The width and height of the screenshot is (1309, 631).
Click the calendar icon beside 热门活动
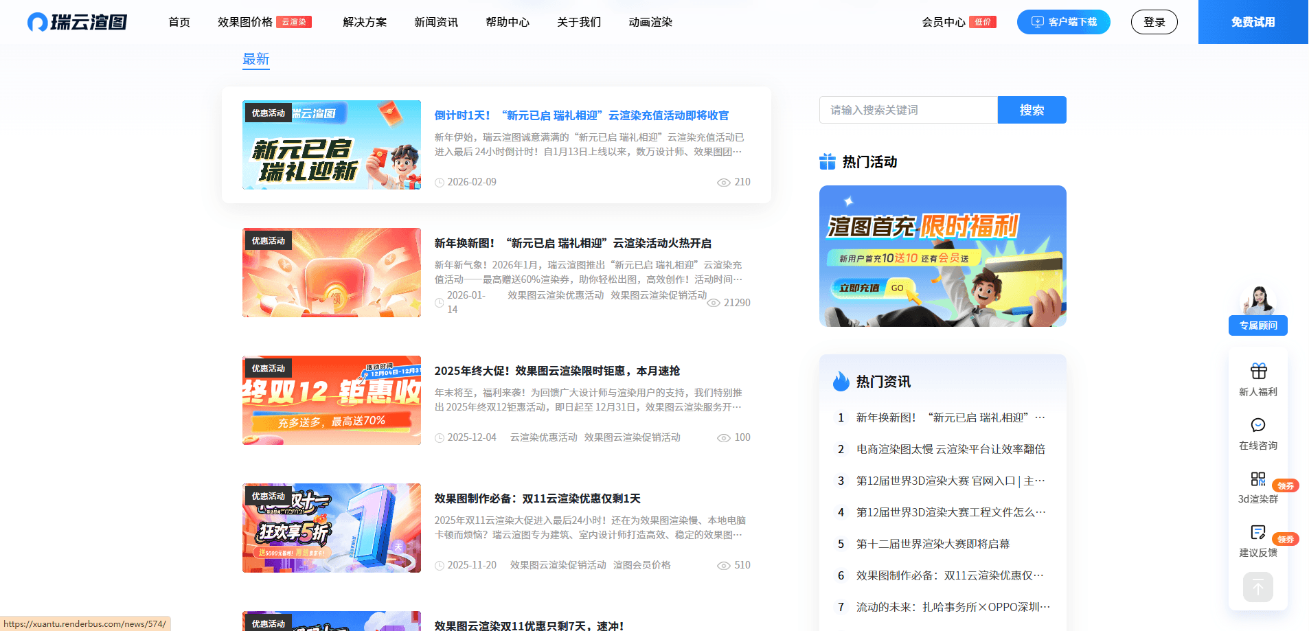click(827, 161)
